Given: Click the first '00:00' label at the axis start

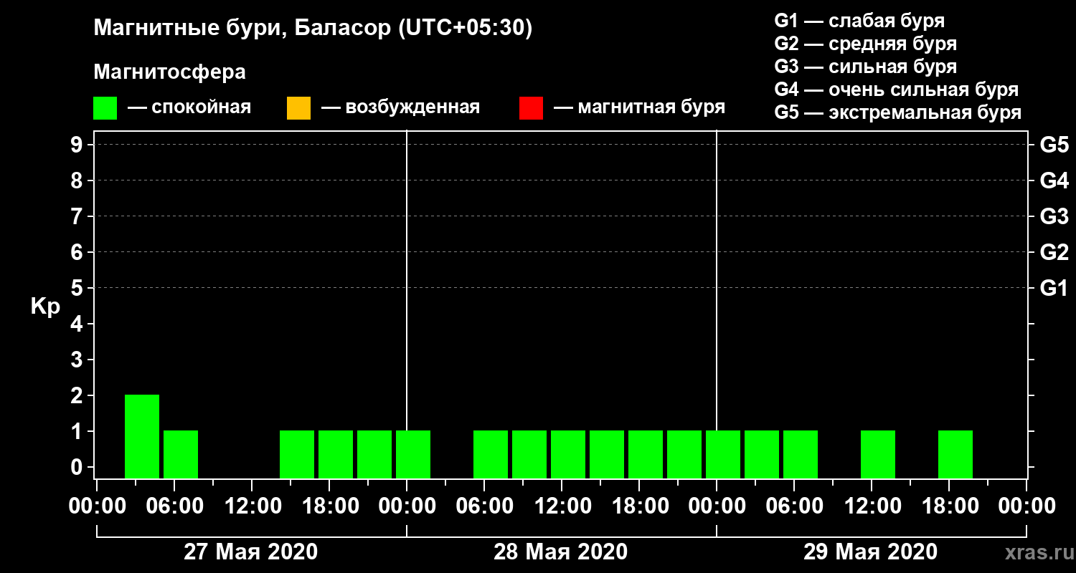Looking at the screenshot, I should (96, 506).
